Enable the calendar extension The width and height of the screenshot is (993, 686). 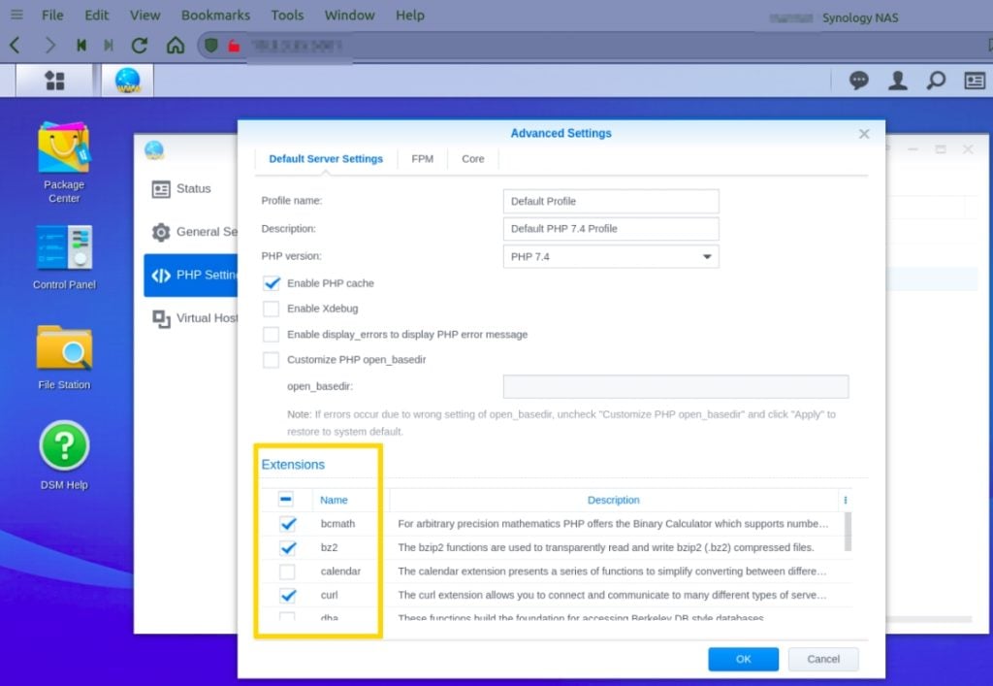click(287, 572)
